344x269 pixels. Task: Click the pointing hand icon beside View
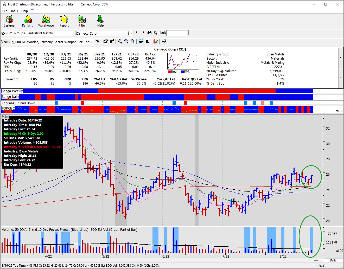point(98,41)
